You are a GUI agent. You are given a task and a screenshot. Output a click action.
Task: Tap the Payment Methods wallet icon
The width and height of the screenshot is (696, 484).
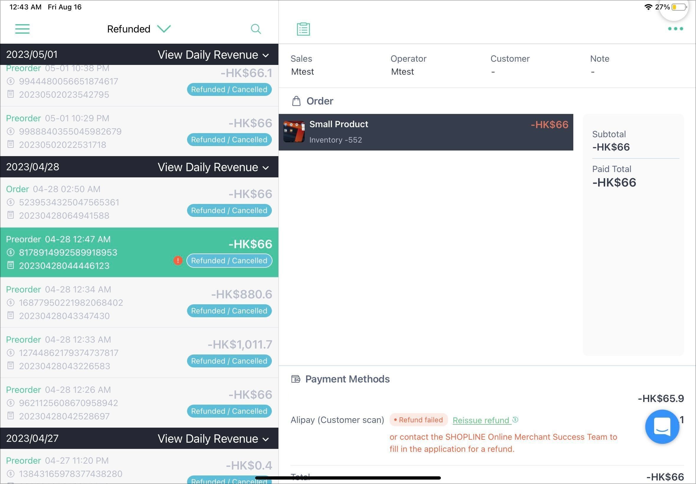[296, 379]
